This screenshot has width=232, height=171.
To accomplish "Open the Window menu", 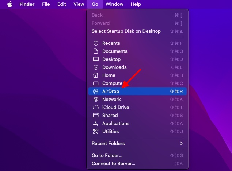I will pos(114,4).
